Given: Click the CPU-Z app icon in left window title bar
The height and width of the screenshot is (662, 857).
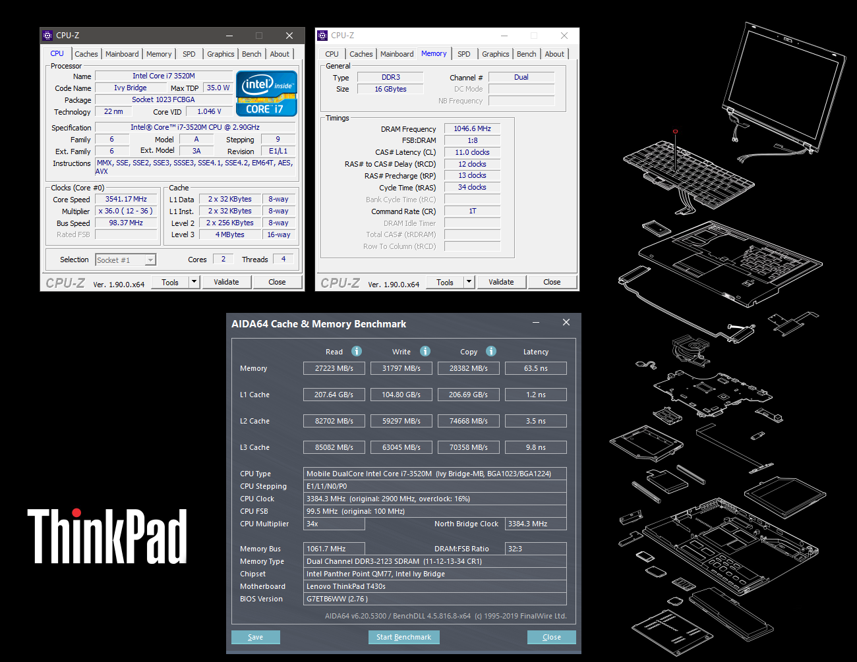Looking at the screenshot, I should (47, 36).
